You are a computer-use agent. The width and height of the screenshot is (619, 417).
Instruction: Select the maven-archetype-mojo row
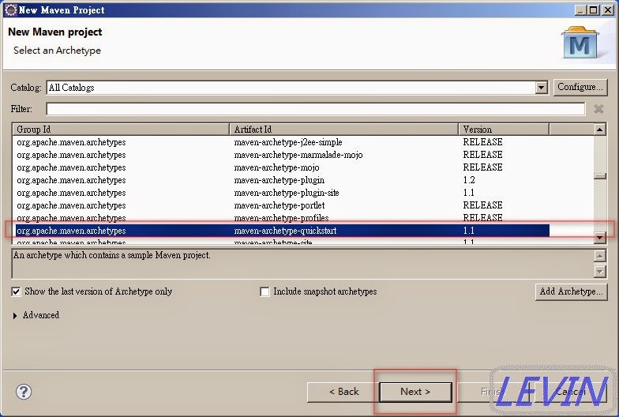pyautogui.click(x=283, y=167)
